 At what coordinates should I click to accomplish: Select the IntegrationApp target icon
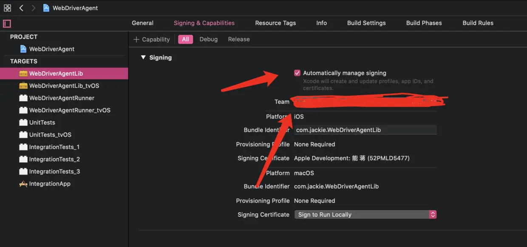click(23, 184)
